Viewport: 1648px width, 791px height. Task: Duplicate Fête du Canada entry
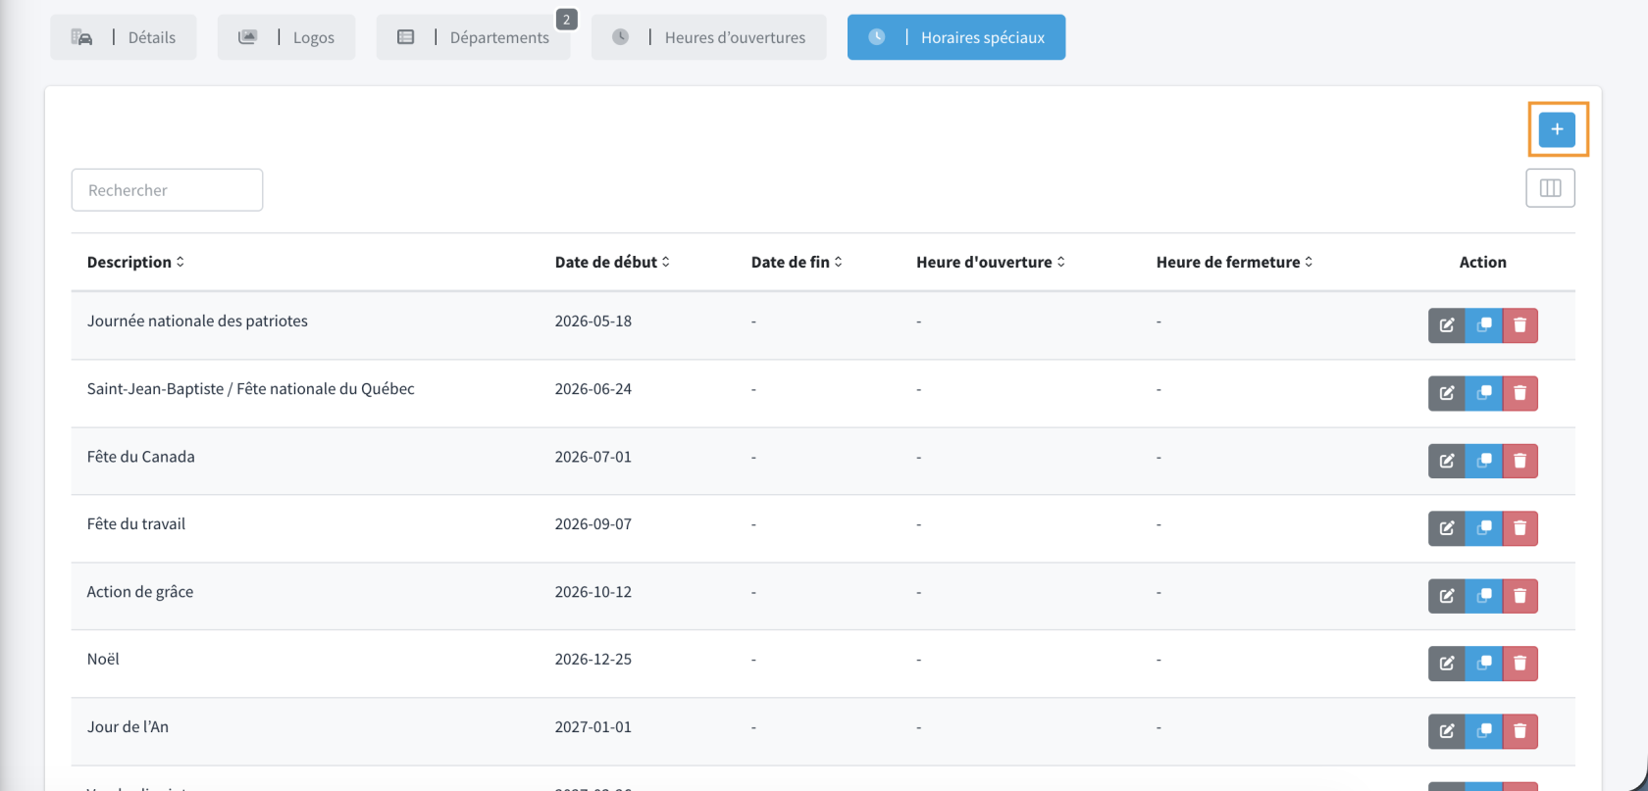point(1483,461)
